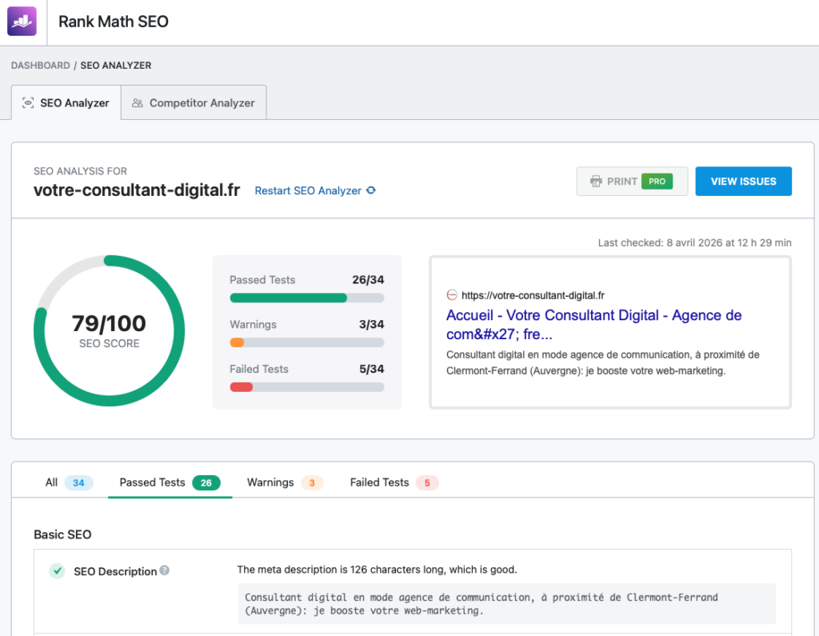819x636 pixels.
Task: Click the PRO badge on the Print button
Action: 657,182
